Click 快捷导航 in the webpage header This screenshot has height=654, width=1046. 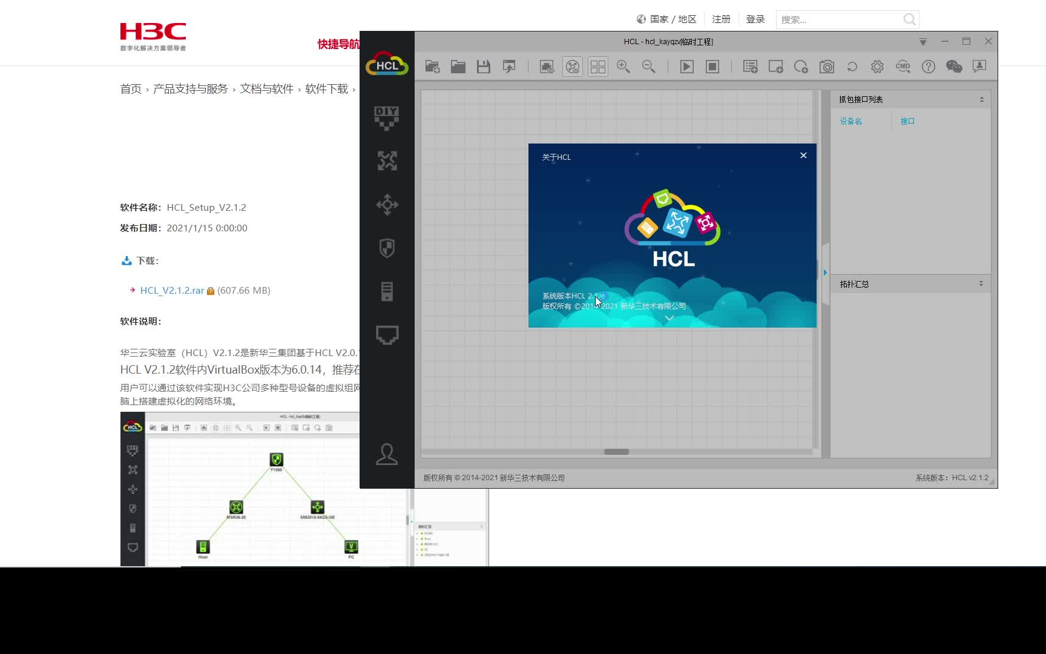coord(338,44)
